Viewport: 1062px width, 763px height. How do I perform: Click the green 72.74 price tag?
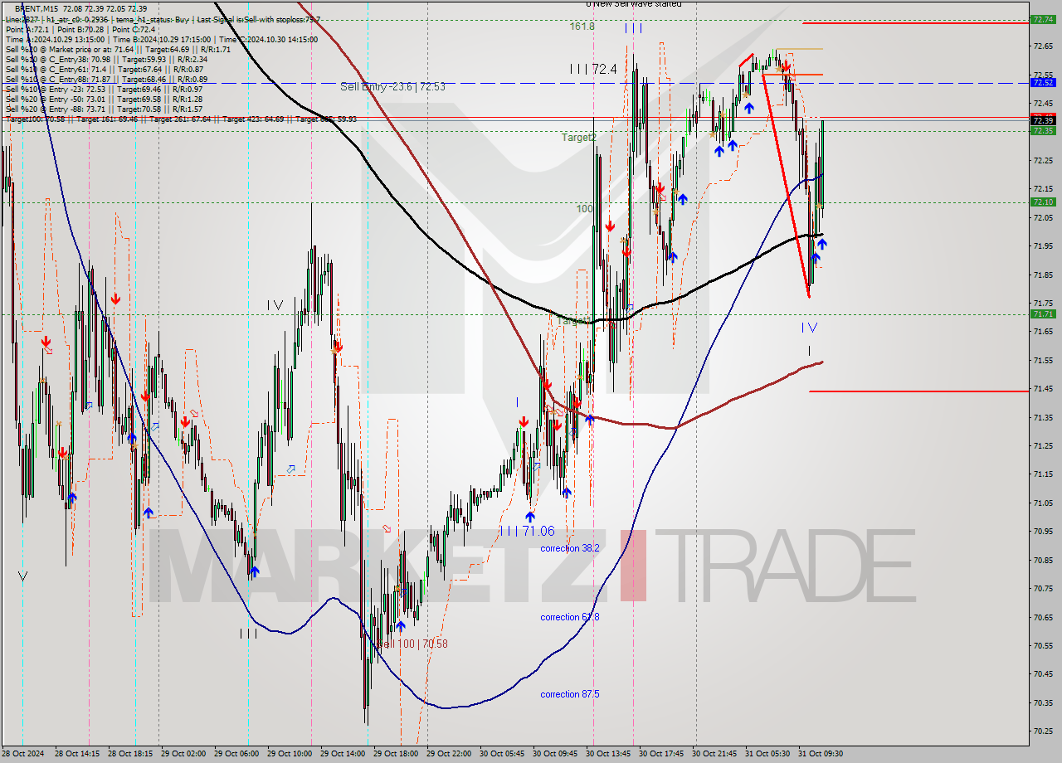pyautogui.click(x=1042, y=19)
